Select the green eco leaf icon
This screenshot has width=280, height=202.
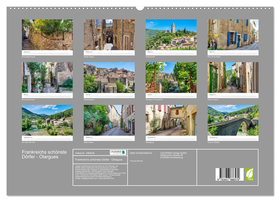point(250,174)
